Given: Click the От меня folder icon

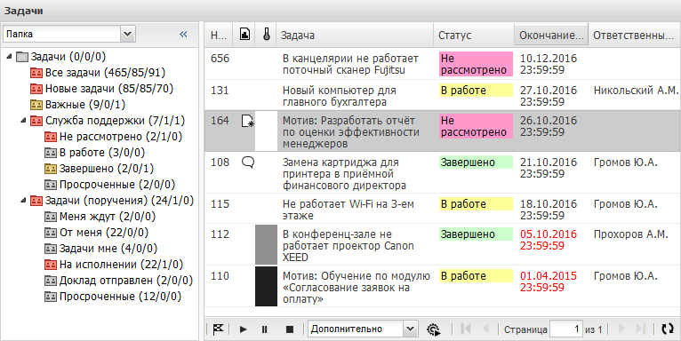Looking at the screenshot, I should (51, 233).
